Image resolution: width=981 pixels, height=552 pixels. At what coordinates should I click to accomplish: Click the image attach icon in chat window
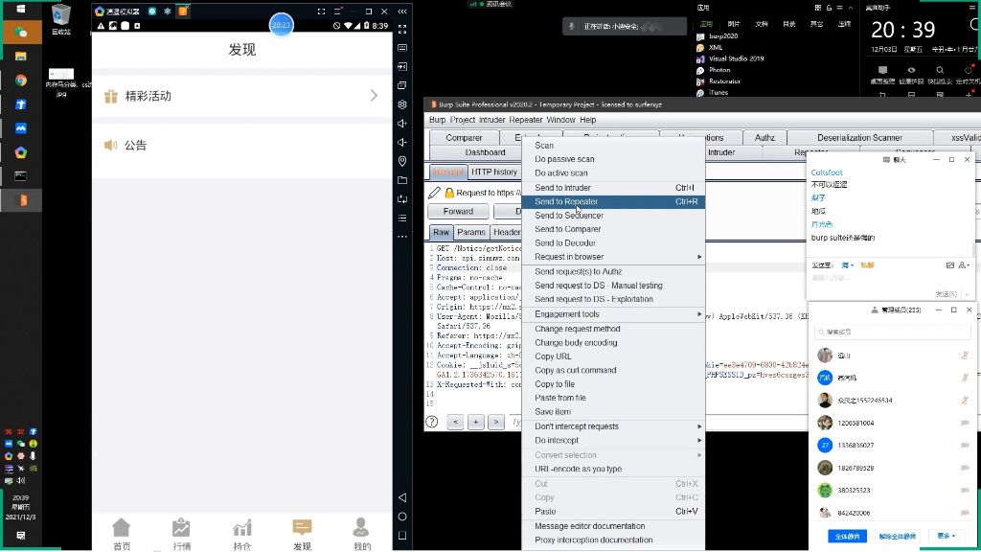949,265
